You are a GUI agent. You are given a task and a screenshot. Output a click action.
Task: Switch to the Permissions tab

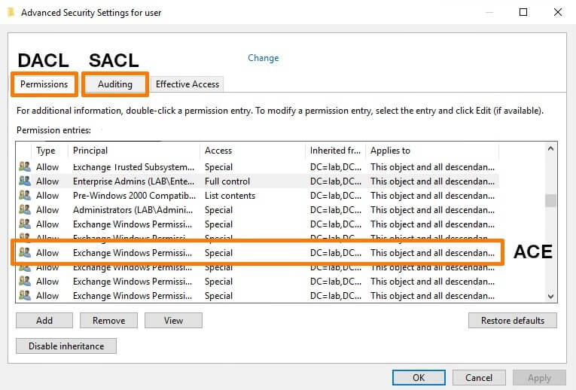pyautogui.click(x=44, y=84)
